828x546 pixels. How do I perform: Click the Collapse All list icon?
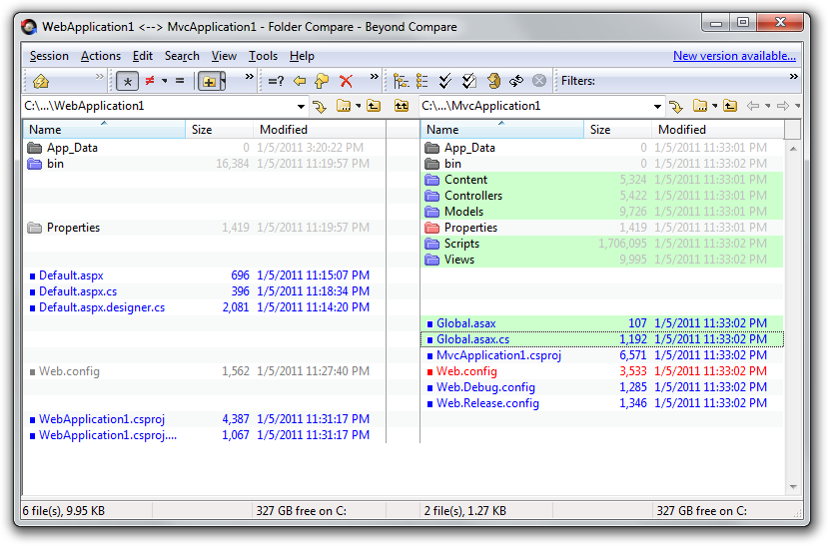tap(421, 81)
